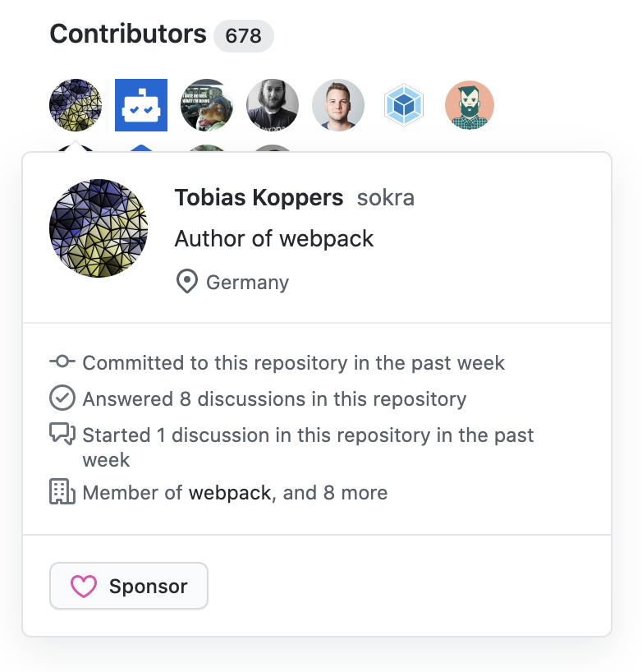Click the Germany location pin icon
This screenshot has height=672, width=642.
(x=187, y=283)
